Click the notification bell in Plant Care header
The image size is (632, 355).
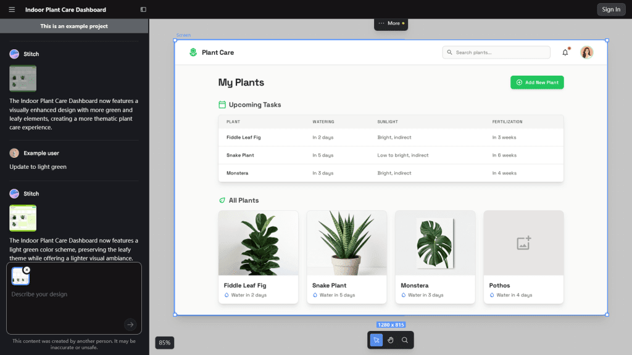coord(565,52)
